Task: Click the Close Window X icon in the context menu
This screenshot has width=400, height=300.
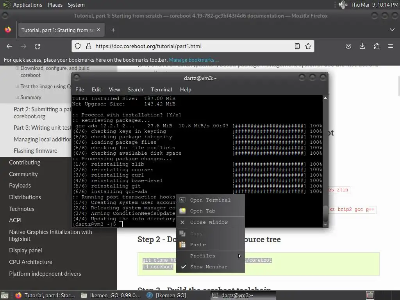Action: point(182,222)
